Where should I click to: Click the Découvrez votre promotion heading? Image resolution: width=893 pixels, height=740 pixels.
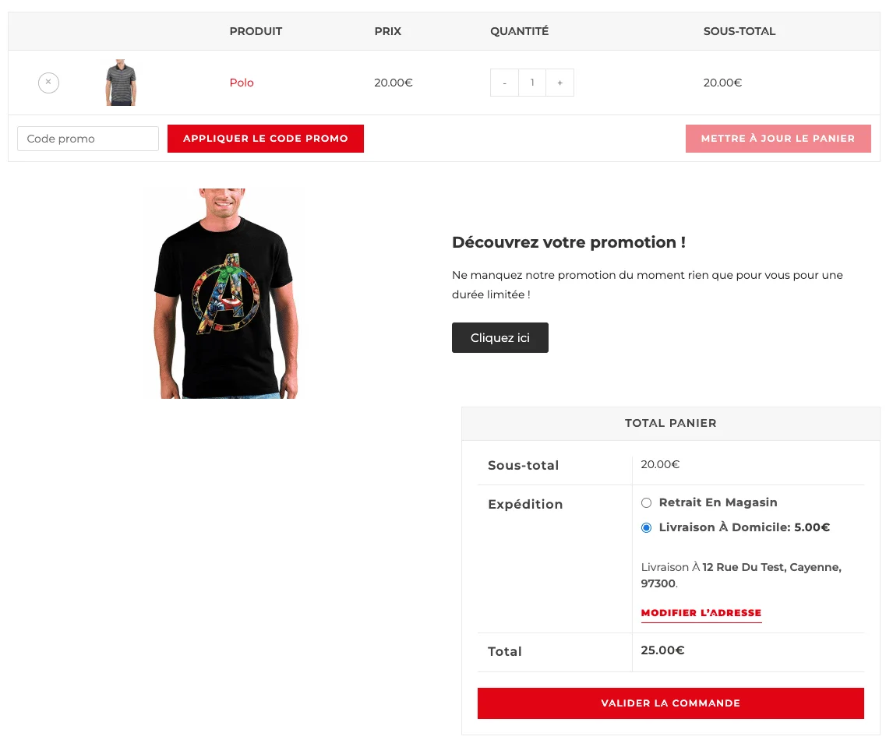tap(569, 242)
